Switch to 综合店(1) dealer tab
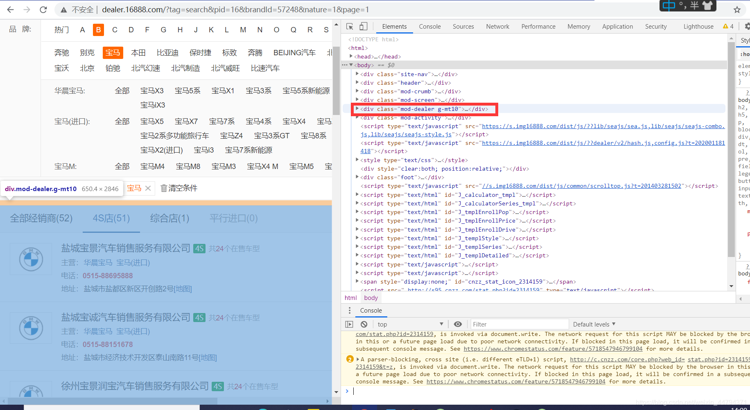This screenshot has height=410, width=750. coord(169,218)
